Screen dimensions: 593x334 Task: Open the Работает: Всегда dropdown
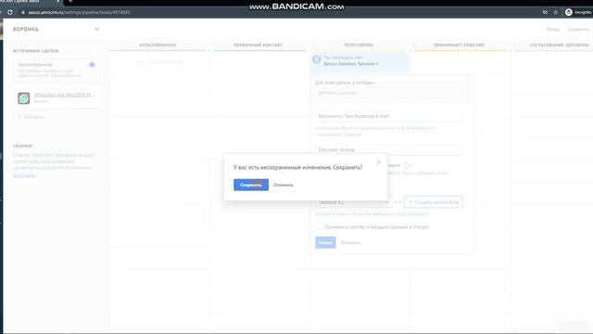pyautogui.click(x=389, y=150)
